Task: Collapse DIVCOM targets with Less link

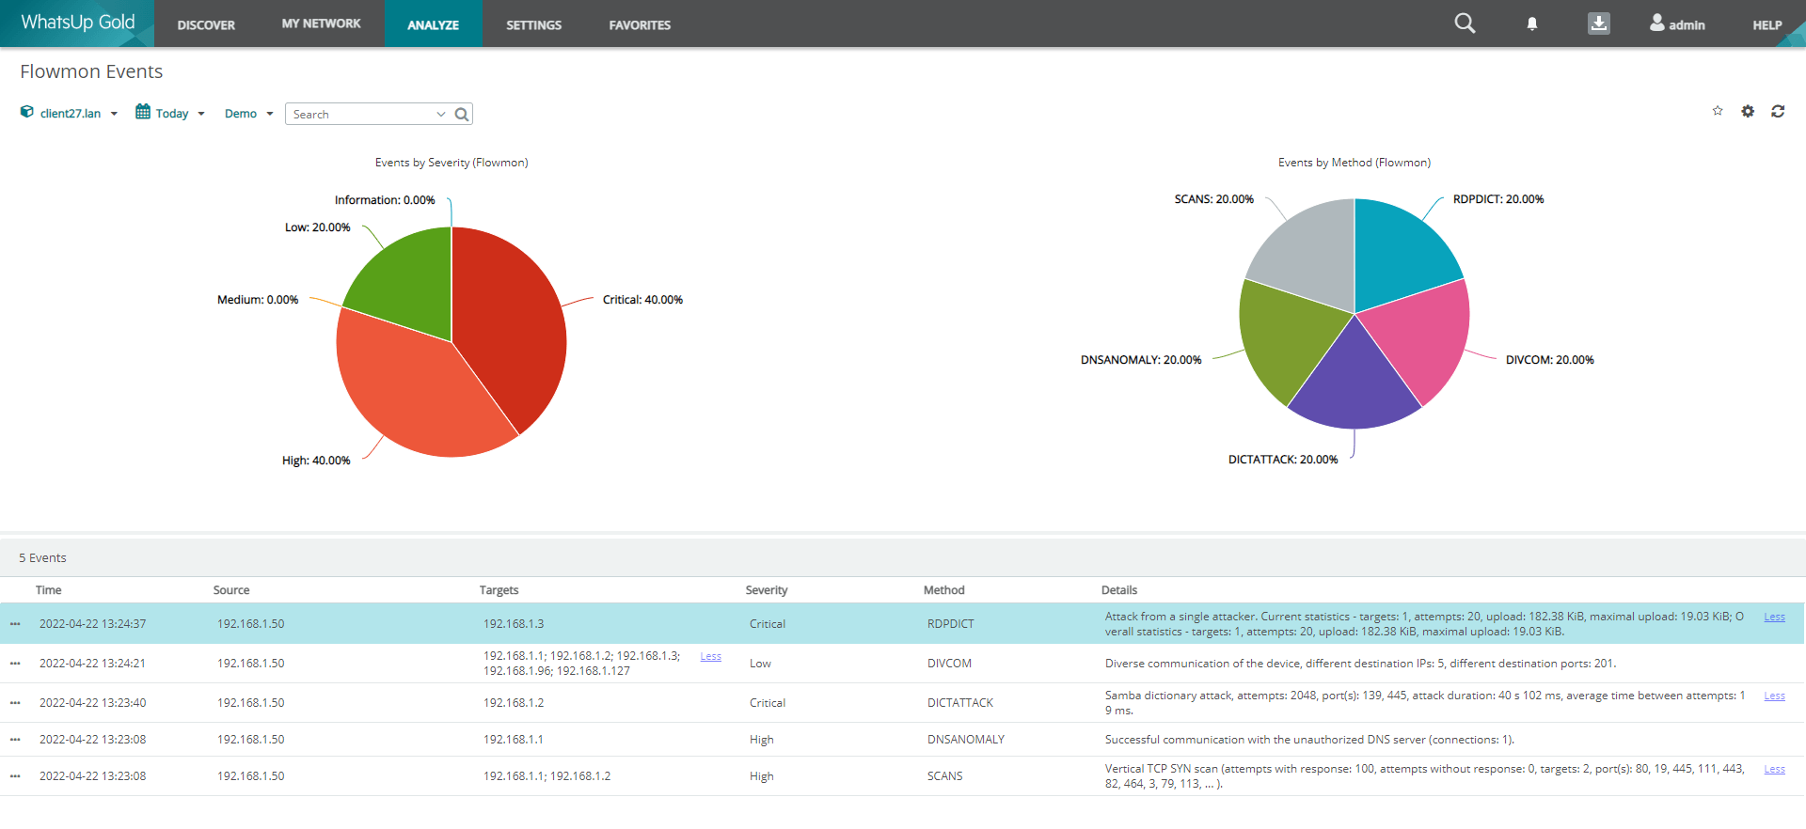Action: coord(710,656)
